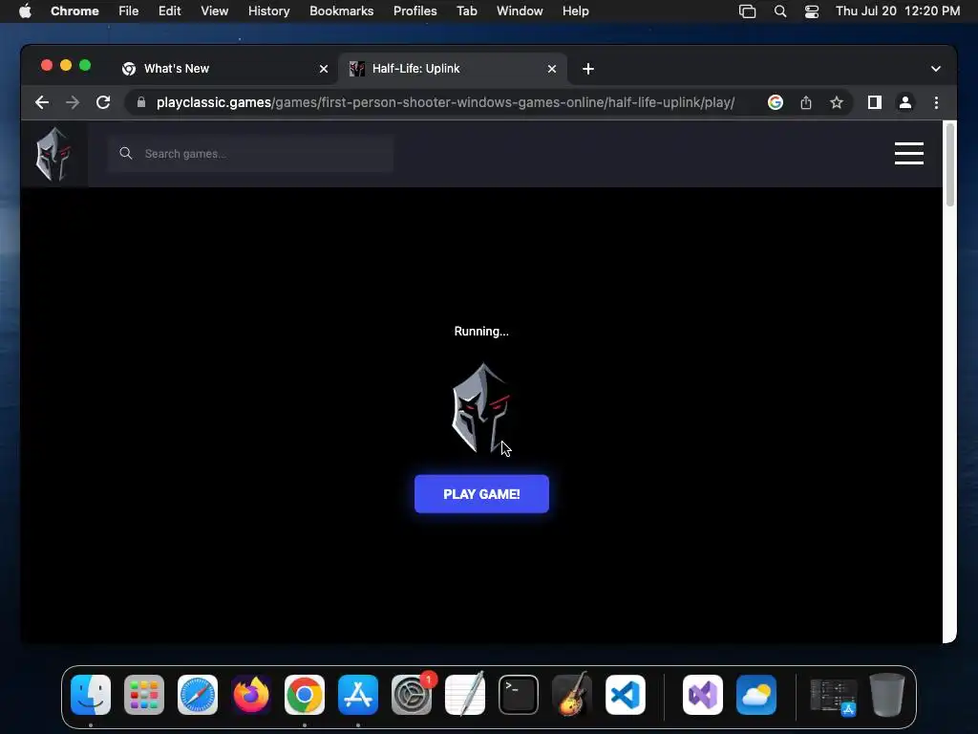Click the Google icon in the address bar
The height and width of the screenshot is (734, 978).
coord(776,102)
